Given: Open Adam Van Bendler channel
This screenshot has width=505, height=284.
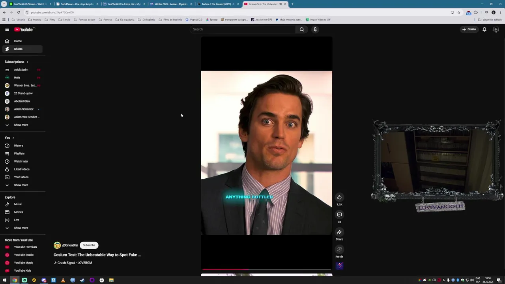Looking at the screenshot, I should pos(23,117).
